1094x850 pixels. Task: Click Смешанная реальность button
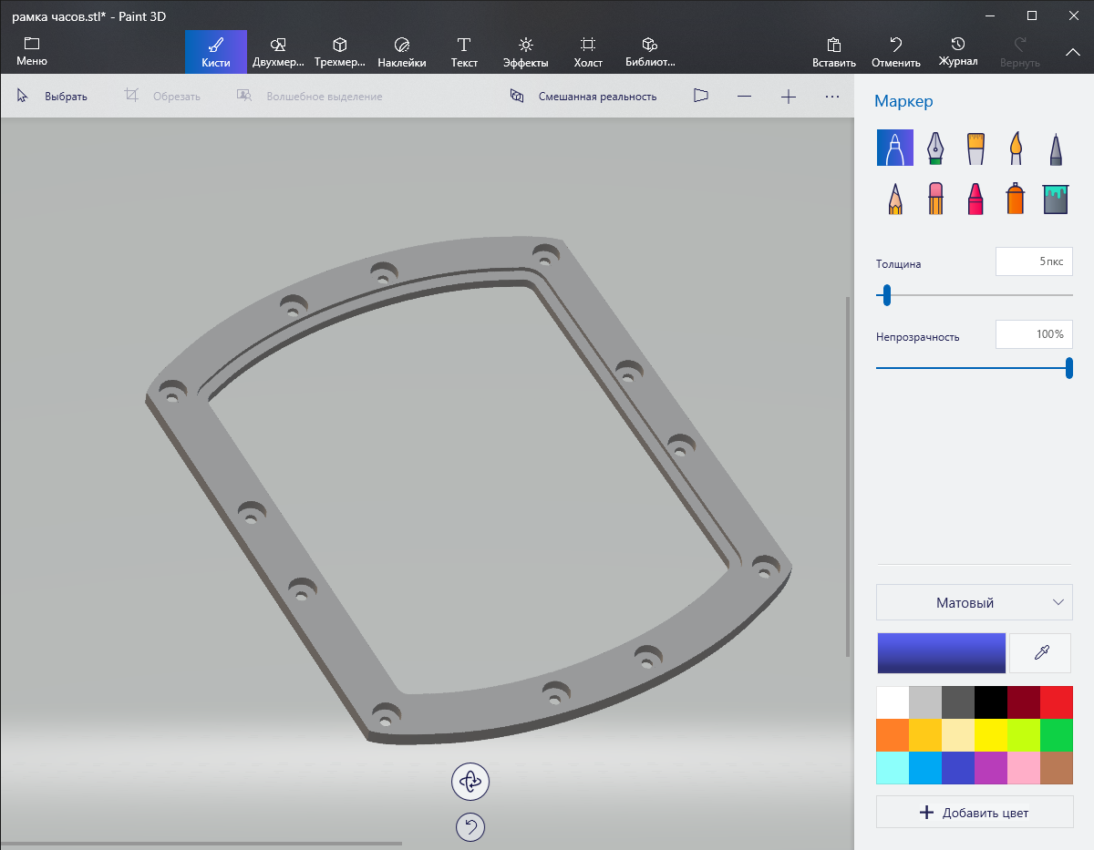[x=583, y=96]
